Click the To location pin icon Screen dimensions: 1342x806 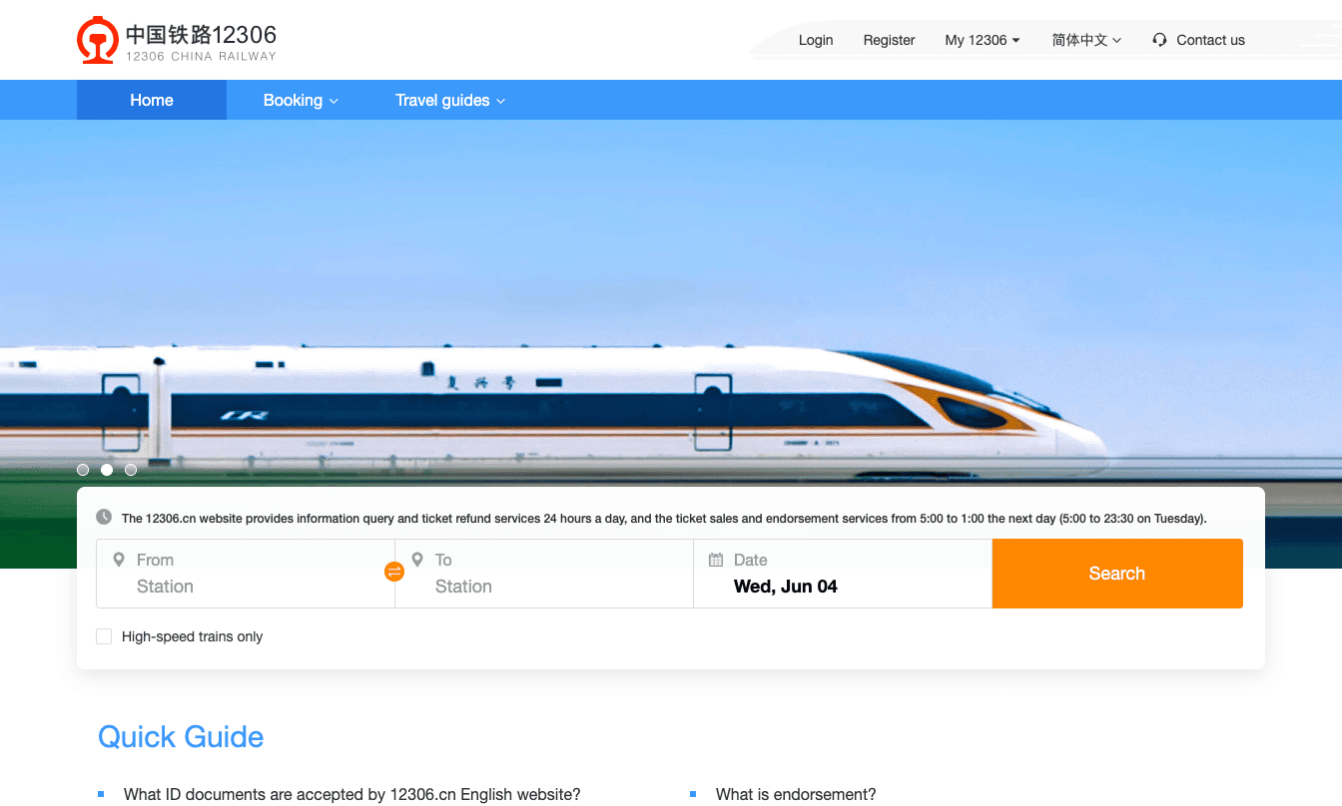417,560
